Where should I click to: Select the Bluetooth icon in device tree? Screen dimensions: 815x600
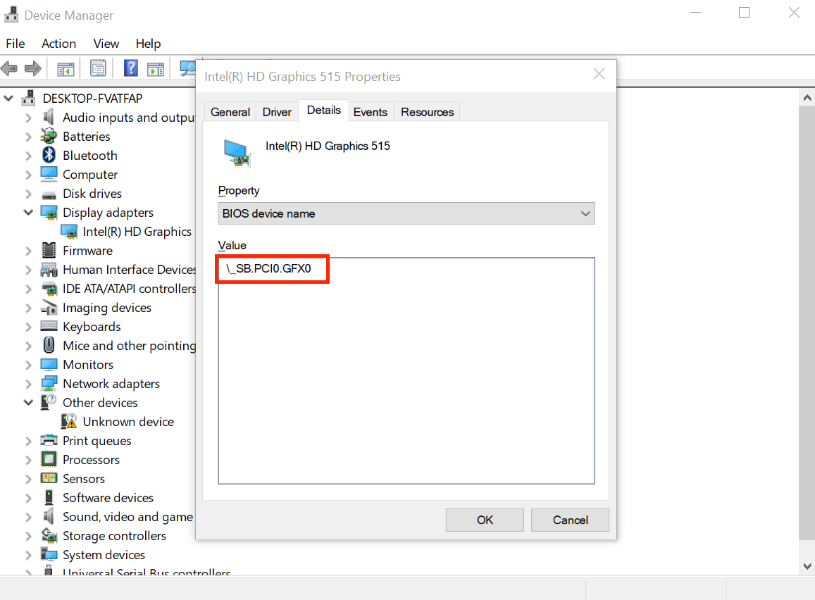49,156
